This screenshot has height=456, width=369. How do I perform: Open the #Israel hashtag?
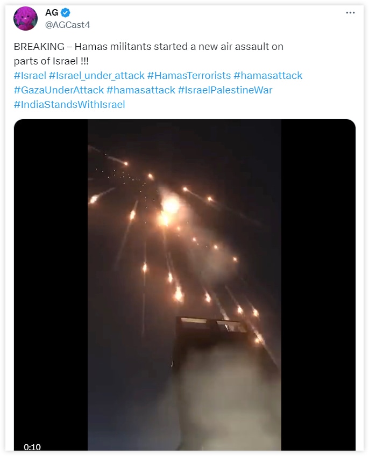30,76
